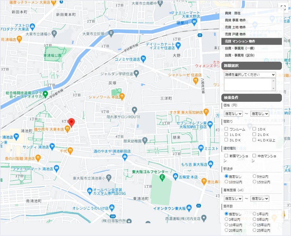Click inside the station list box
Viewport: 291px width, 236px height.
248,85
